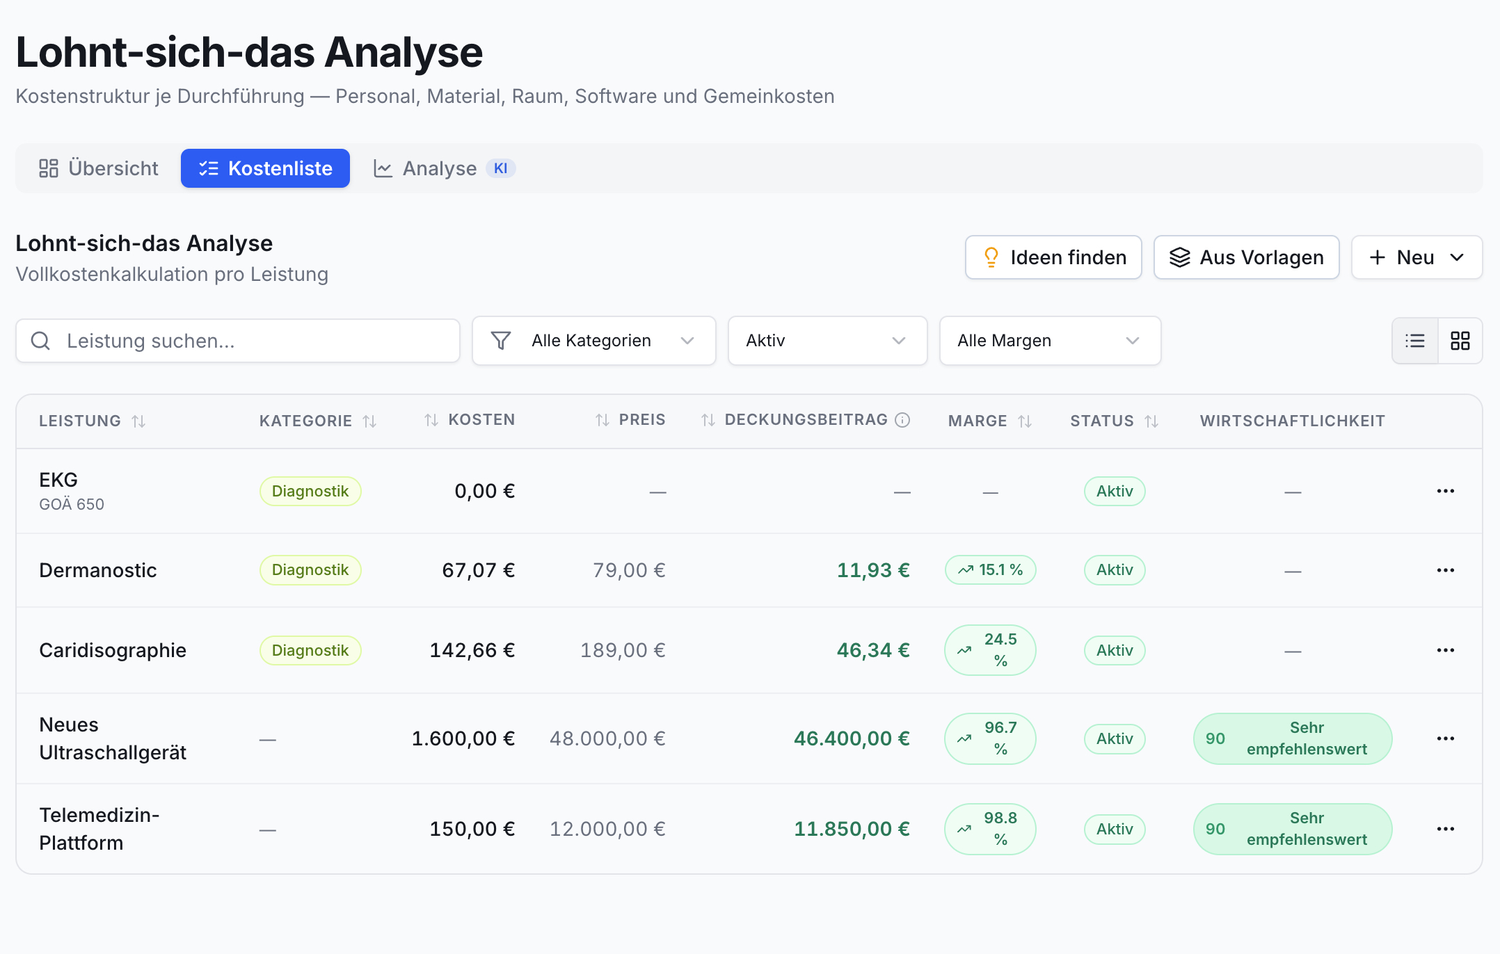Click the 189,00 € price value

623,650
